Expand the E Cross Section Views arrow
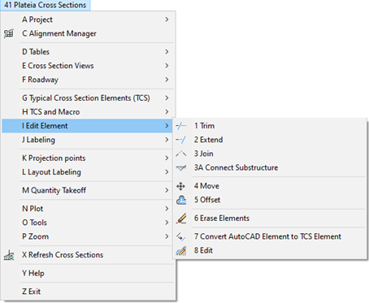 (x=167, y=66)
